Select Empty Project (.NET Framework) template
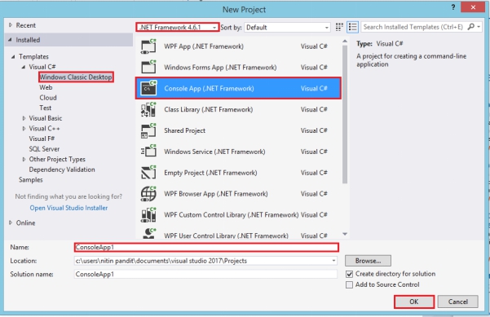 [x=238, y=173]
